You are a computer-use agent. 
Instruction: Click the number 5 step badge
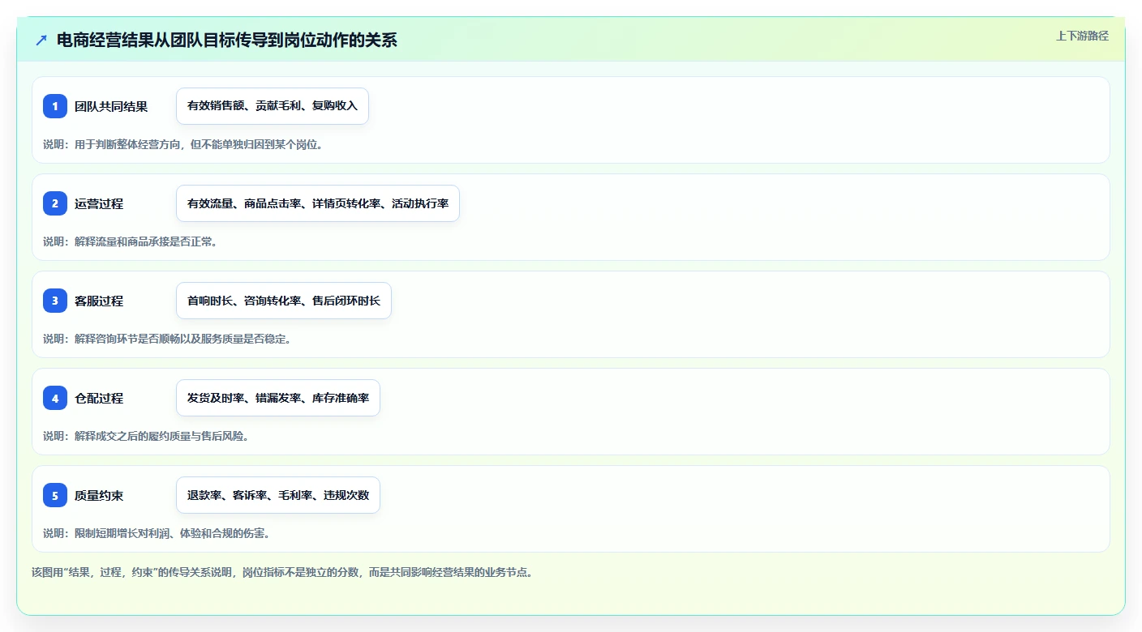pyautogui.click(x=55, y=495)
